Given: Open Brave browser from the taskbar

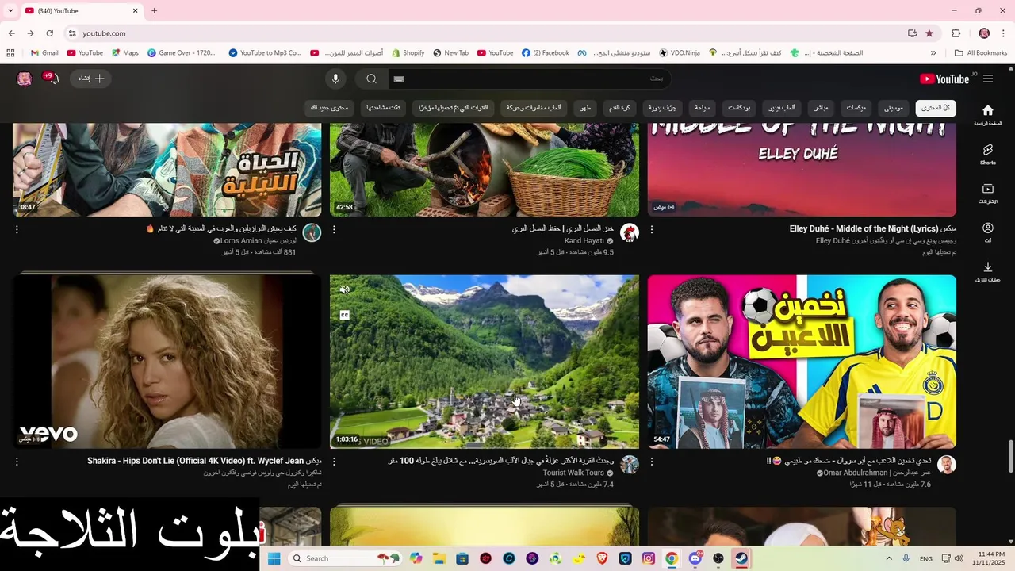Looking at the screenshot, I should [602, 558].
